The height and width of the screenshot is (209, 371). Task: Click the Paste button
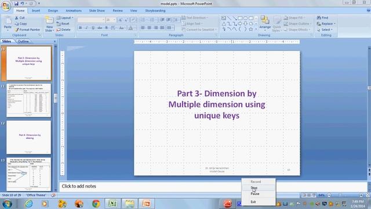[x=8, y=24]
